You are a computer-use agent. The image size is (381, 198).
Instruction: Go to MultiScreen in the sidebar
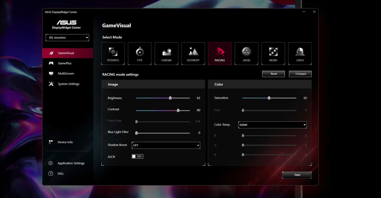66,74
